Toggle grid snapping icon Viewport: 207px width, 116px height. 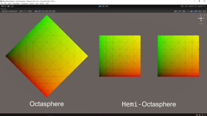25,11
